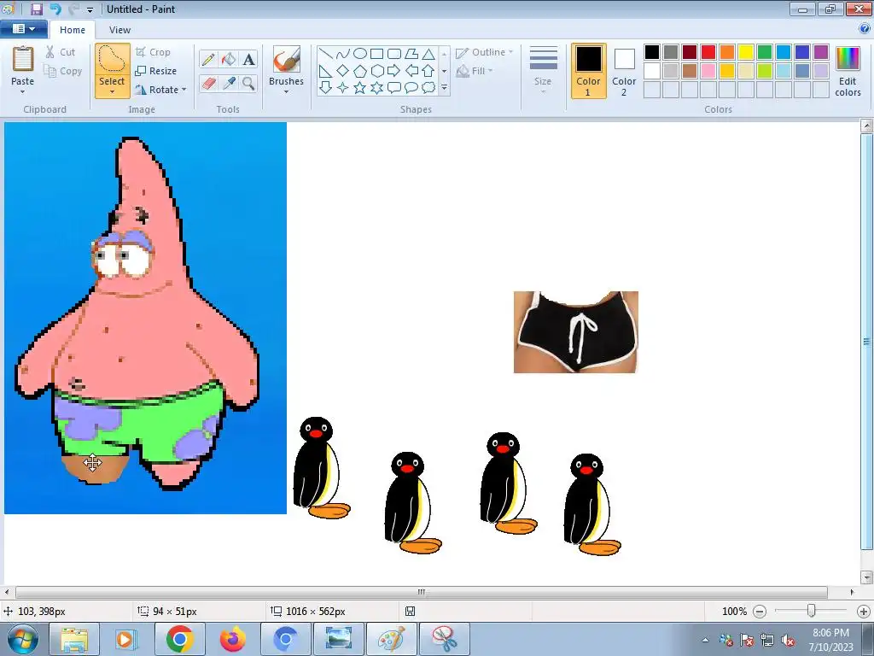Image resolution: width=874 pixels, height=656 pixels.
Task: Click the zoom in plus button
Action: (864, 612)
